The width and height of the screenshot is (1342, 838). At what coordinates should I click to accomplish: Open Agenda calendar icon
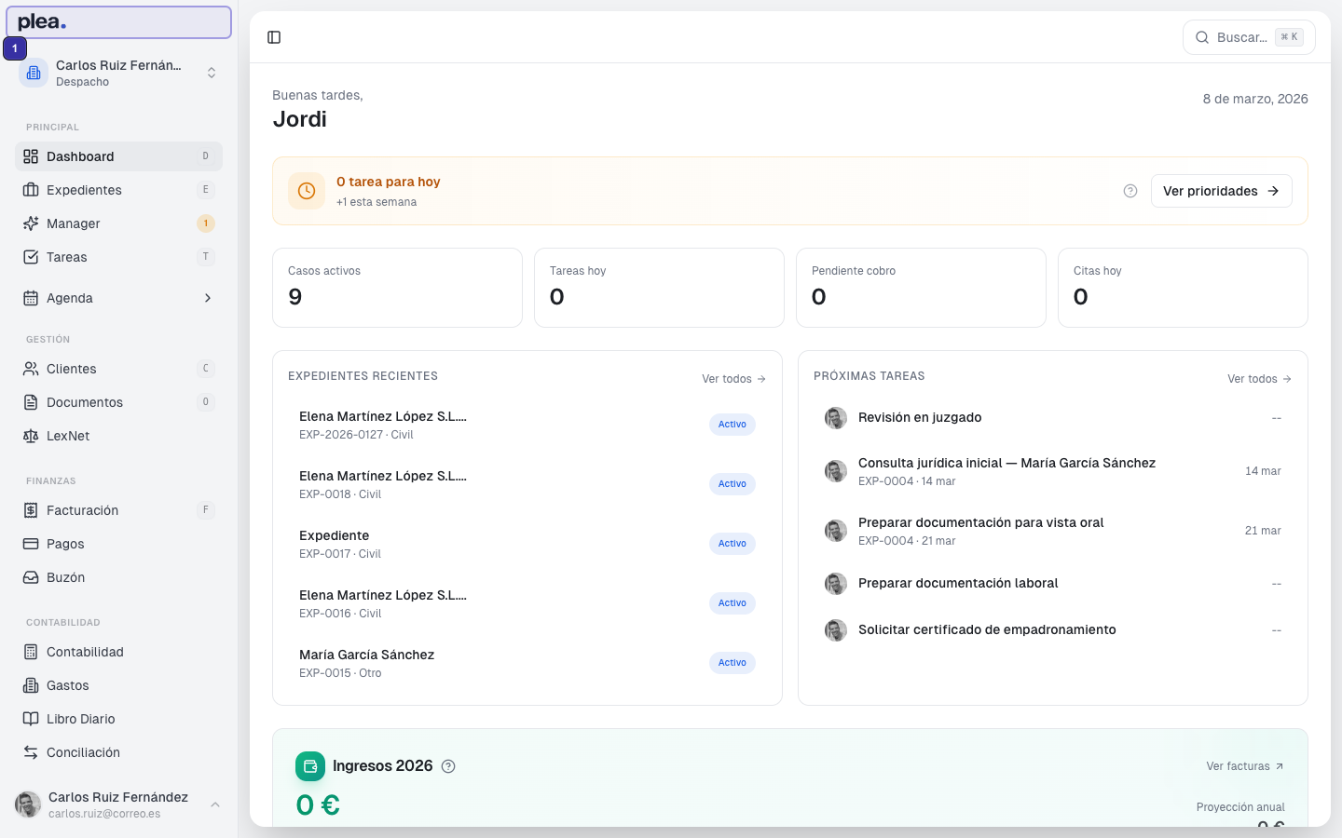(31, 298)
